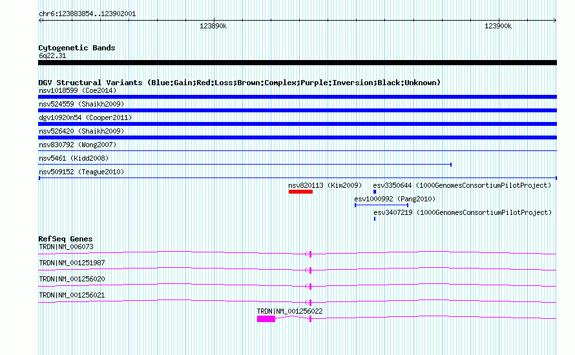Select variant label nsv524559 (Shaikh2009)

tap(81, 104)
